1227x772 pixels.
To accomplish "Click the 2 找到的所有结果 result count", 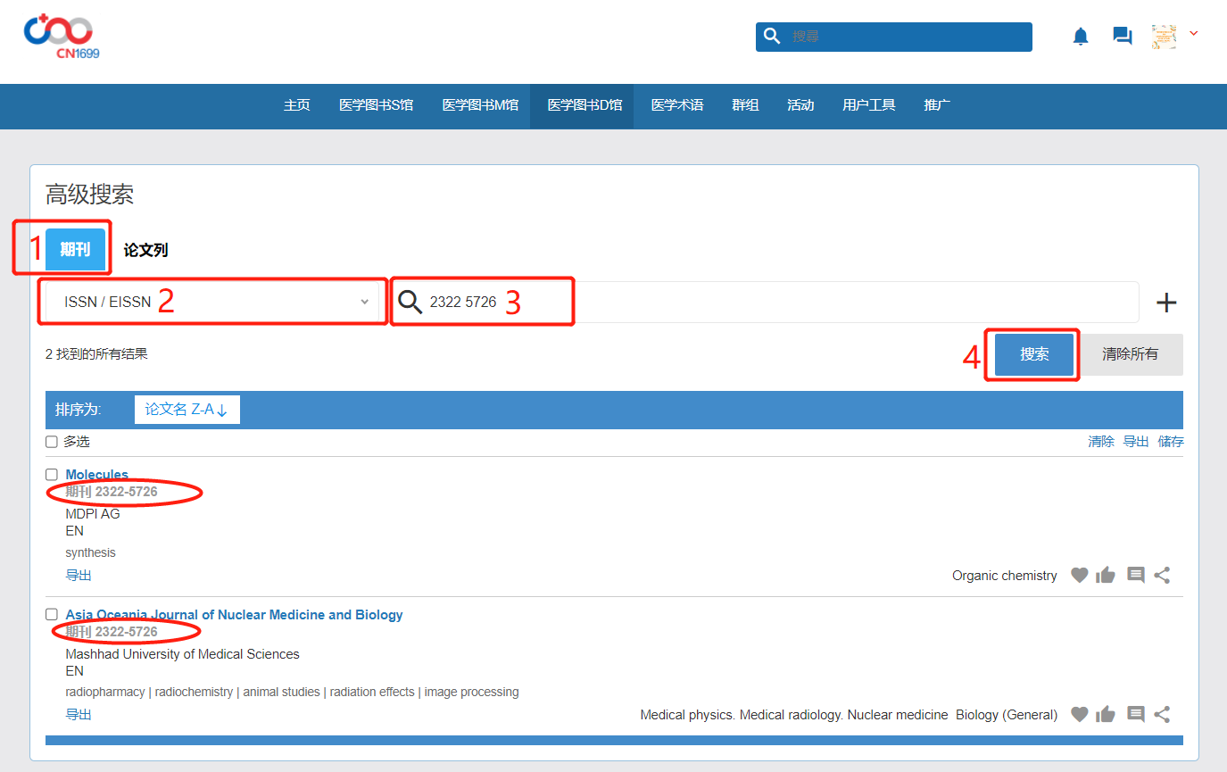I will pos(96,354).
